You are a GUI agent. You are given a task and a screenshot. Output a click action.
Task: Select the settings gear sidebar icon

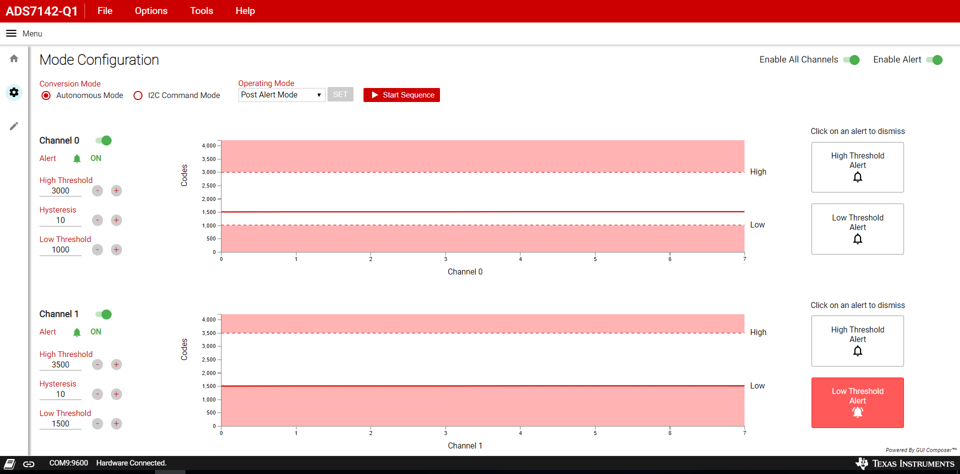(x=14, y=92)
